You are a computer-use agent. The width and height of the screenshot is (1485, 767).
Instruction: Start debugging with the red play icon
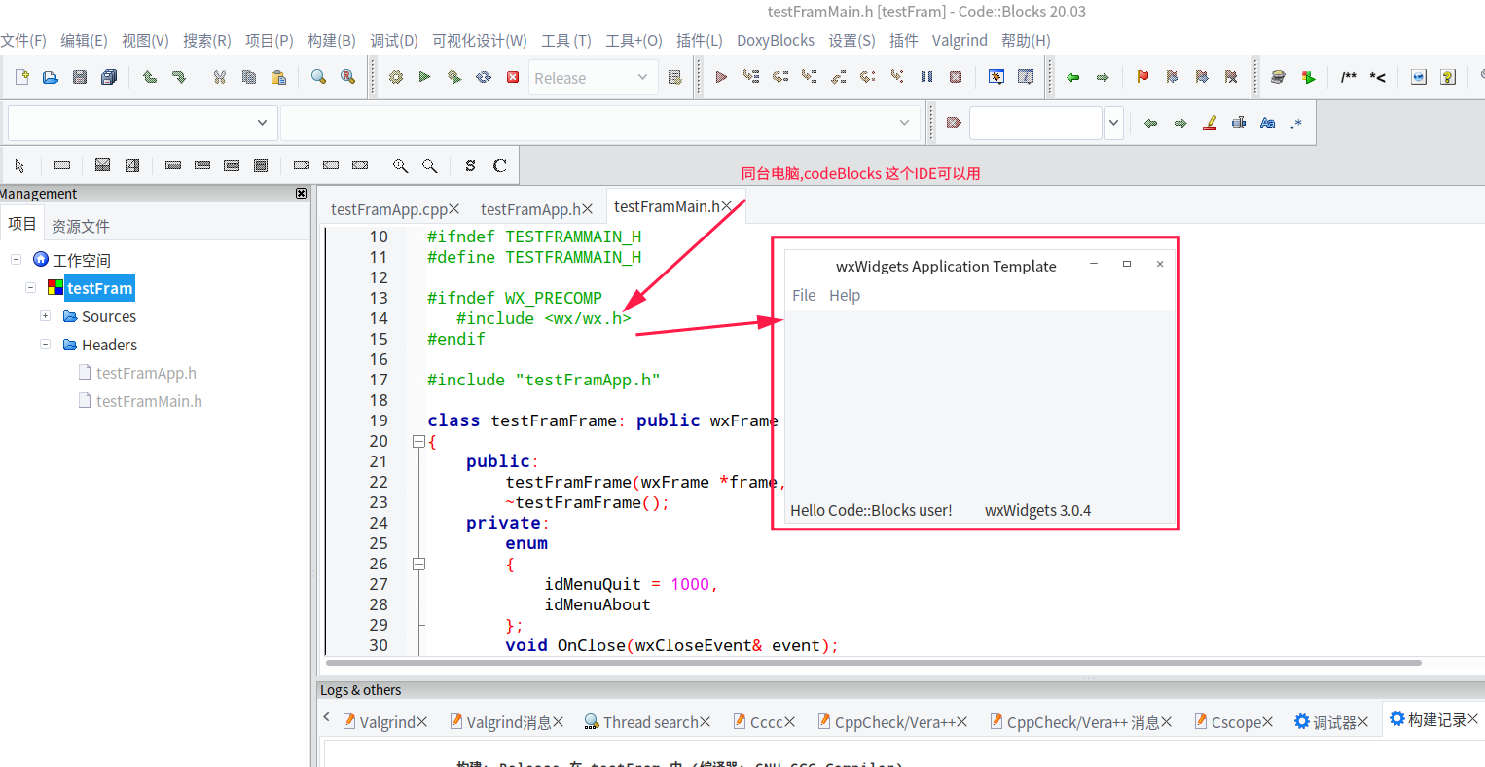[721, 77]
